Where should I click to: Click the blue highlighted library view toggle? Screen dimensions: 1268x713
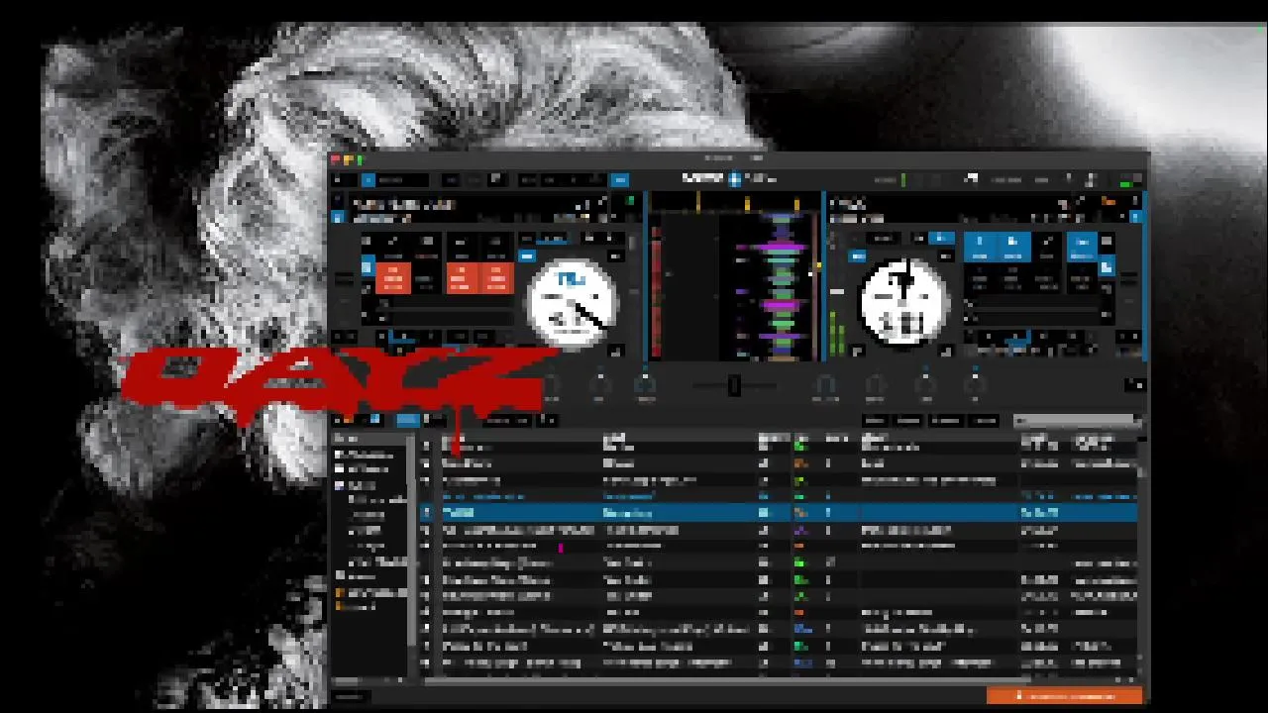coord(407,421)
